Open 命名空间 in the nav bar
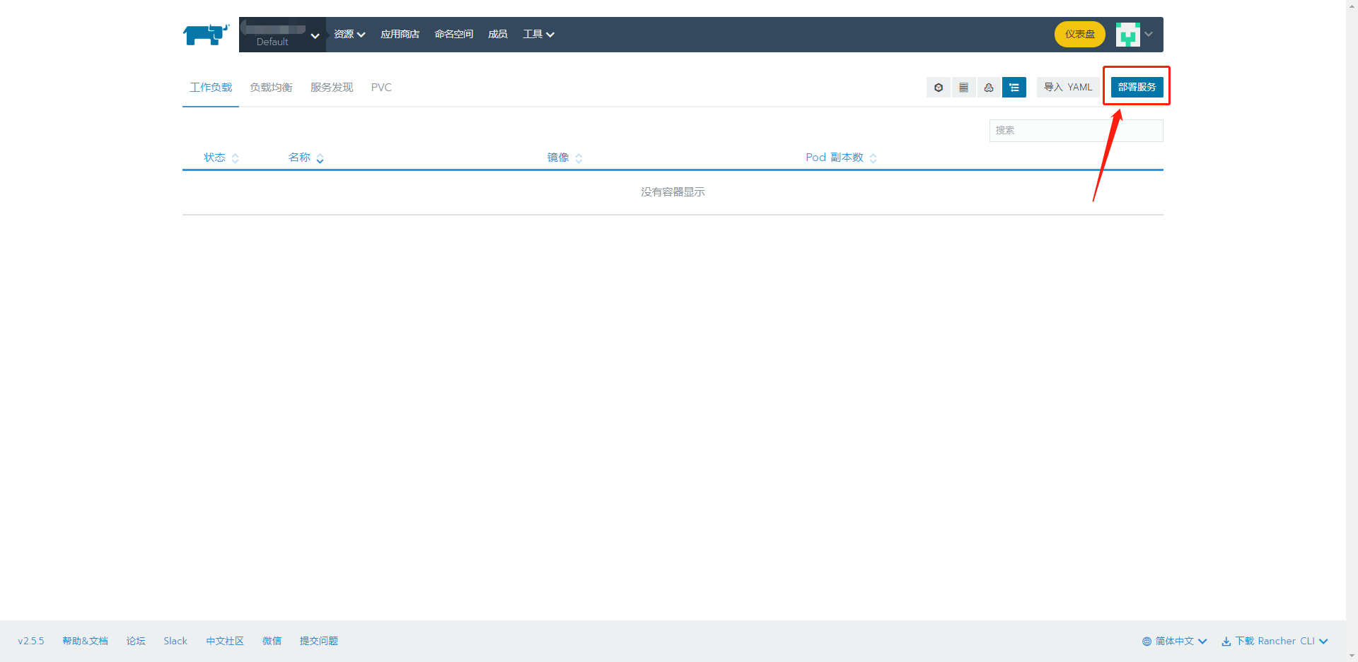The width and height of the screenshot is (1358, 662). coord(453,34)
